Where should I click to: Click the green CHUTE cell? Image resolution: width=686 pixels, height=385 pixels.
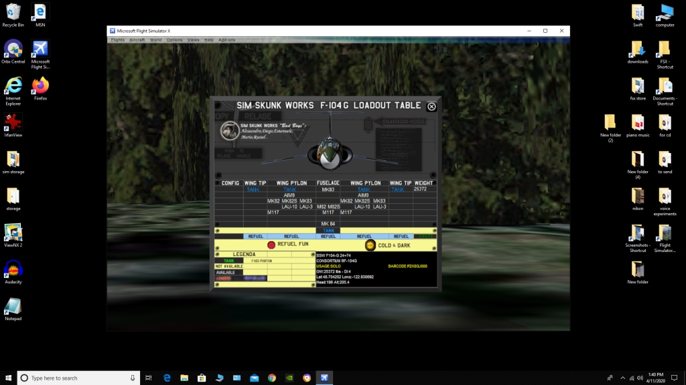tap(425, 236)
